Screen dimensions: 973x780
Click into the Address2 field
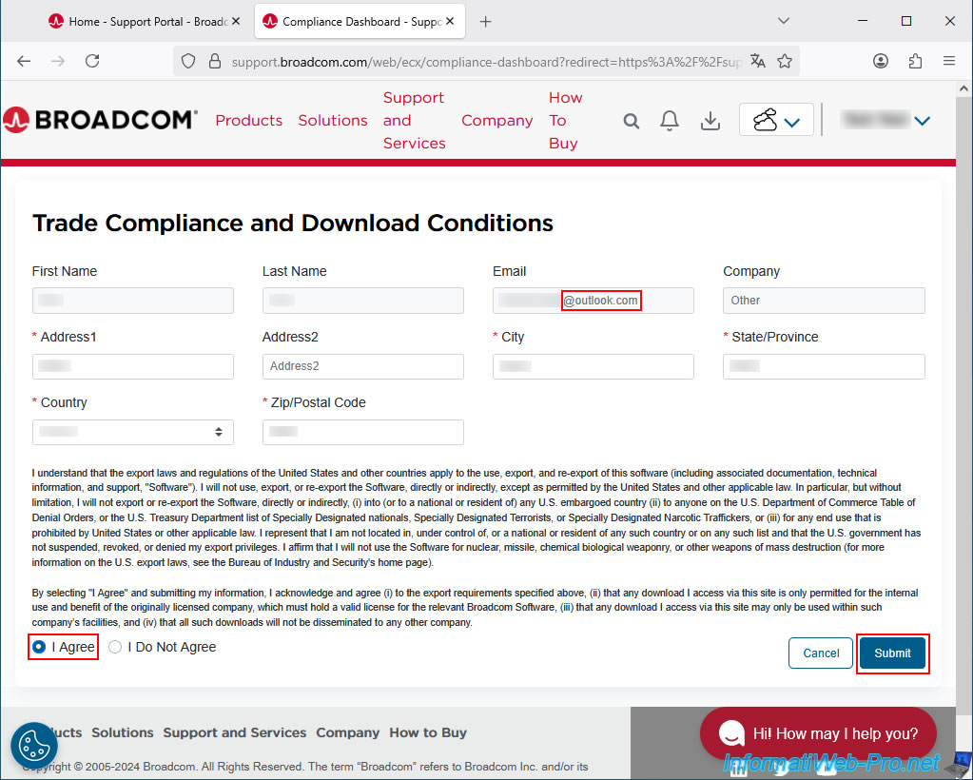pyautogui.click(x=362, y=366)
